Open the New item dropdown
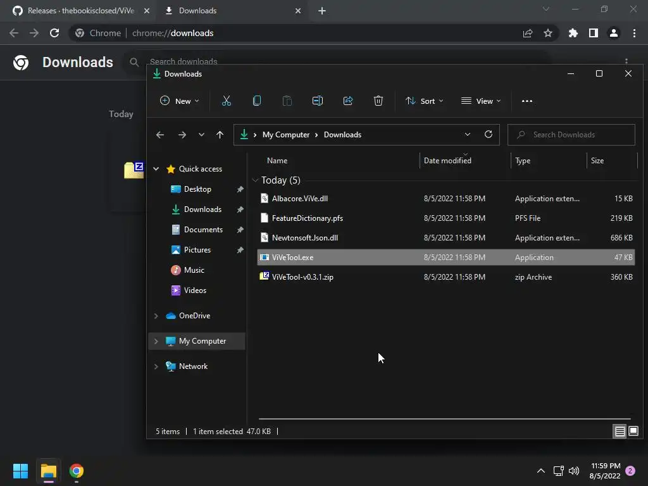The width and height of the screenshot is (648, 486). (179, 101)
